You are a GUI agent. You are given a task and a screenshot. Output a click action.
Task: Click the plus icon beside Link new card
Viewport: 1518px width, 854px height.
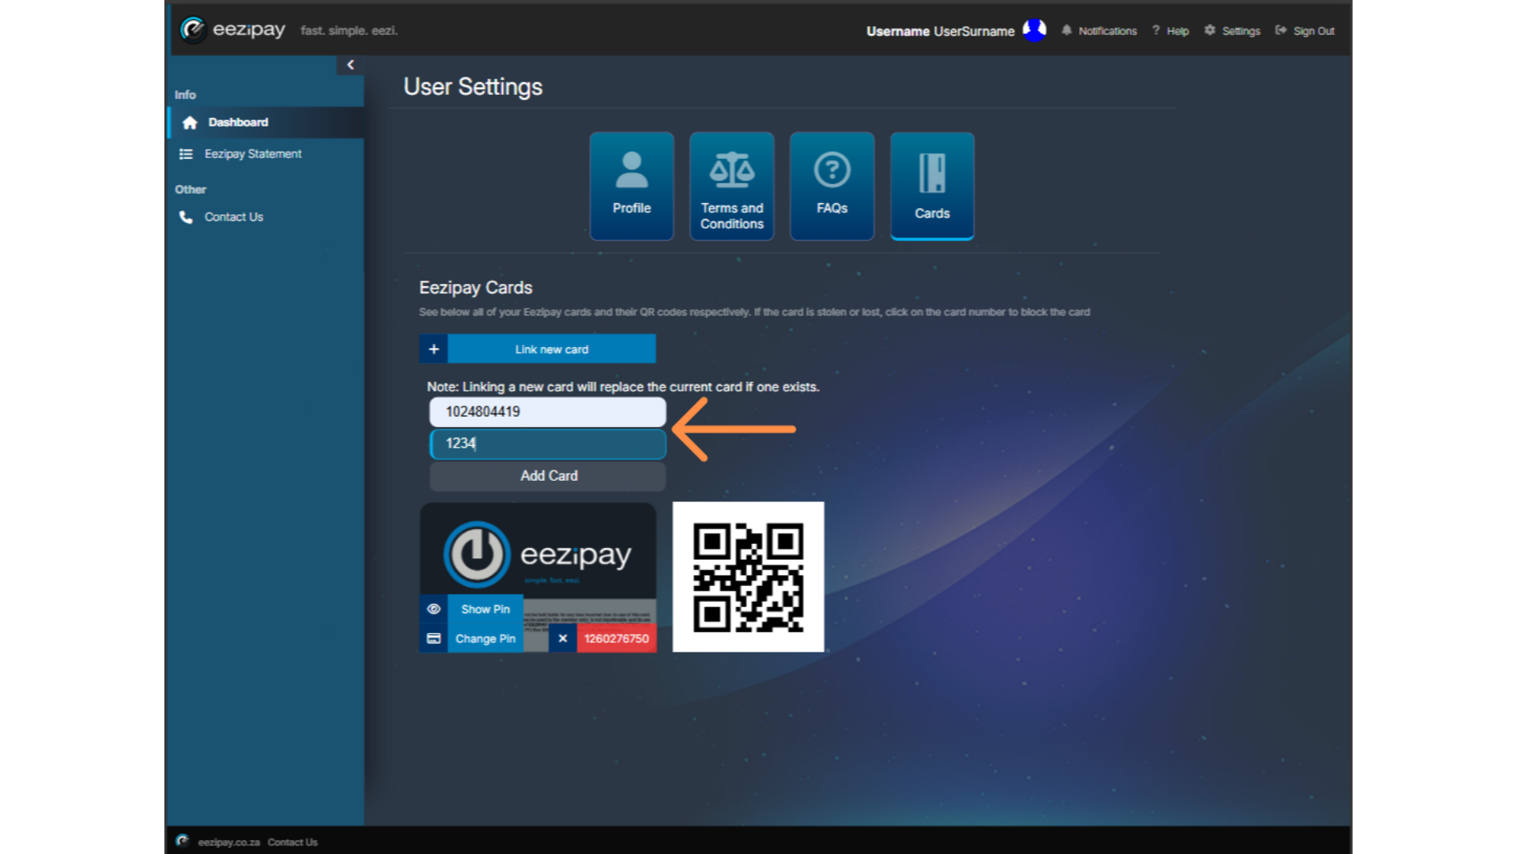tap(433, 349)
